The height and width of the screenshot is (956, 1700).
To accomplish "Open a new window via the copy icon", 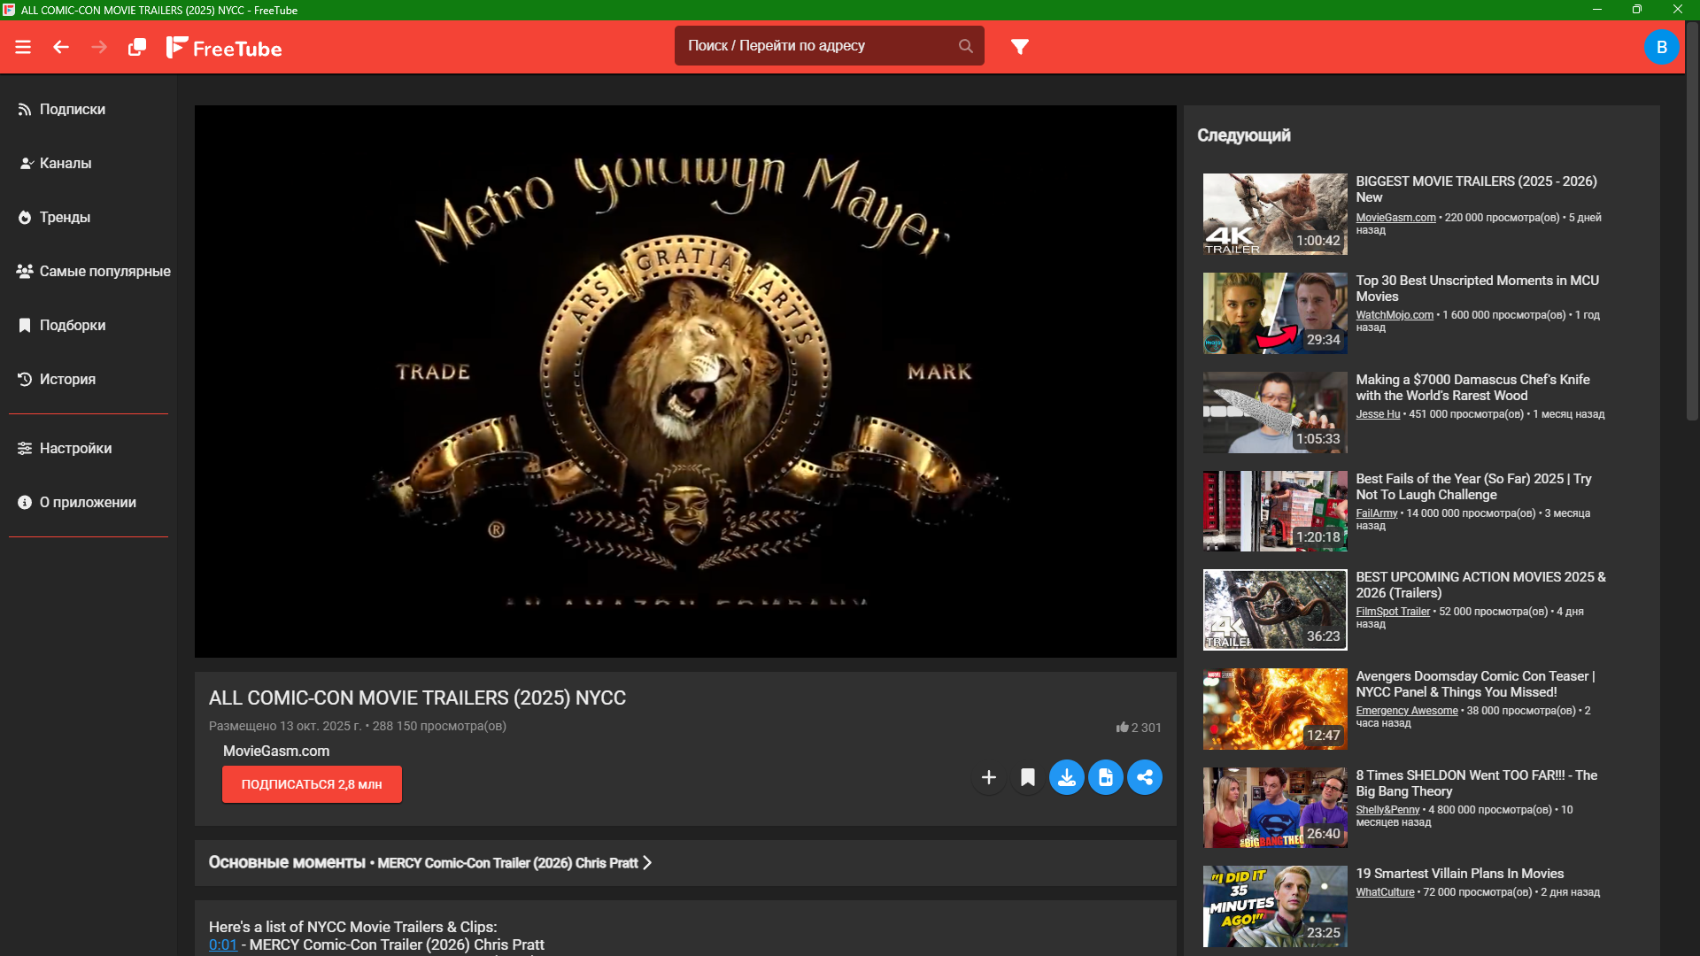I will (x=136, y=47).
